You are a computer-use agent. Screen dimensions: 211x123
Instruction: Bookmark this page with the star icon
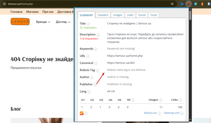(172, 4)
